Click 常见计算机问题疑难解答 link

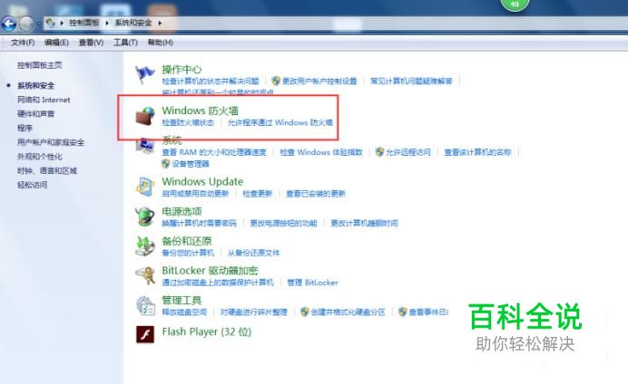[411, 82]
